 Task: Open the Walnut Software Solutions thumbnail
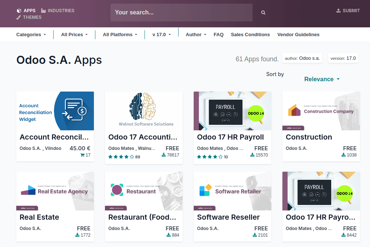point(144,111)
